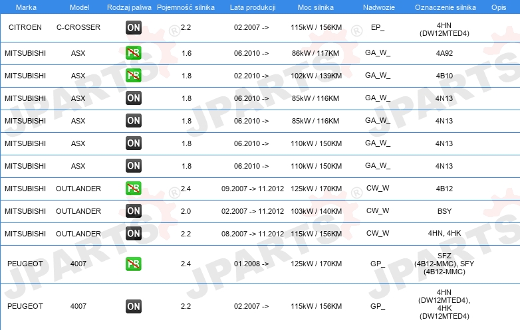This screenshot has width=520, height=330.
Task: Click the green PB petrol icon for ASX 1.6
Action: pyautogui.click(x=134, y=53)
